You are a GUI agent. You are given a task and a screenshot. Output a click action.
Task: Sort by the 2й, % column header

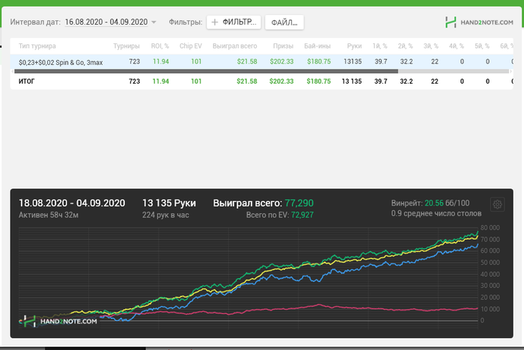(x=406, y=46)
